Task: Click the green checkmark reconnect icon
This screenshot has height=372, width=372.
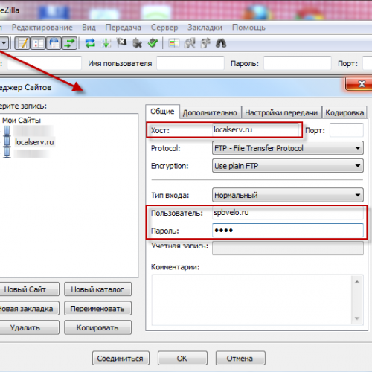Action: 153,43
